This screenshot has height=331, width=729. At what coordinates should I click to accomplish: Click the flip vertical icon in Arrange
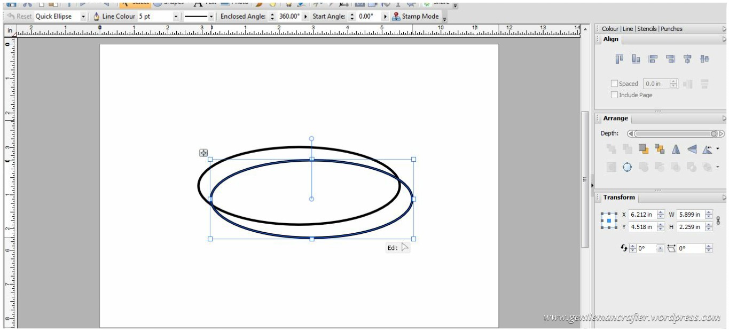pyautogui.click(x=692, y=149)
